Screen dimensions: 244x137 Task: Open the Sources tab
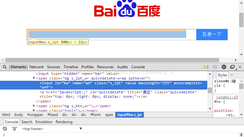pos(53,67)
